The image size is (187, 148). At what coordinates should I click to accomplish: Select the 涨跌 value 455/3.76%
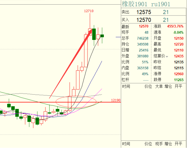click(175, 26)
